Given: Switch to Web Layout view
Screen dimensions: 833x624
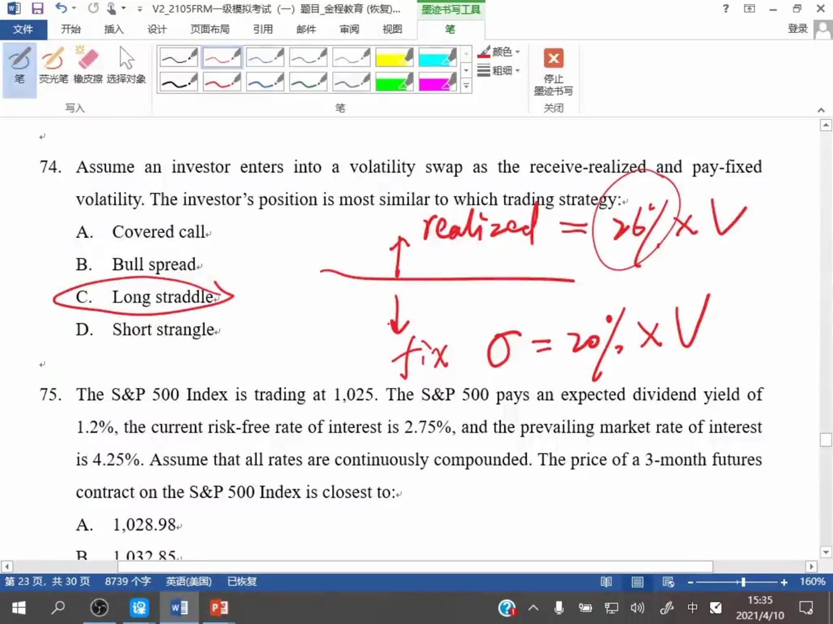Looking at the screenshot, I should (668, 582).
